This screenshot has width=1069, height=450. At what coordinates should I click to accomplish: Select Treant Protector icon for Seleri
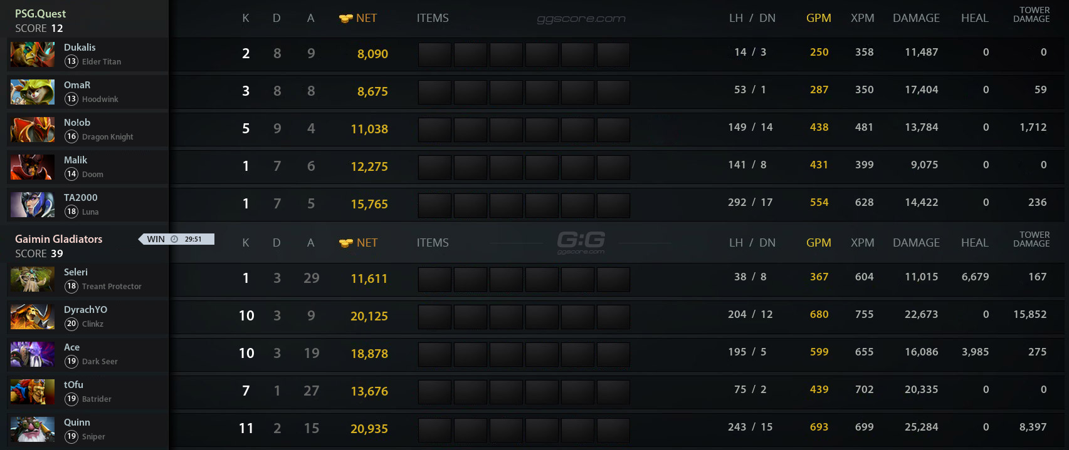pos(32,279)
